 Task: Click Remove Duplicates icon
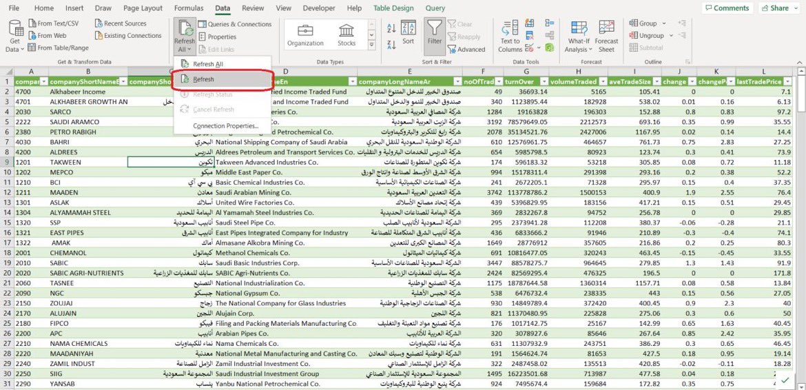pos(529,36)
